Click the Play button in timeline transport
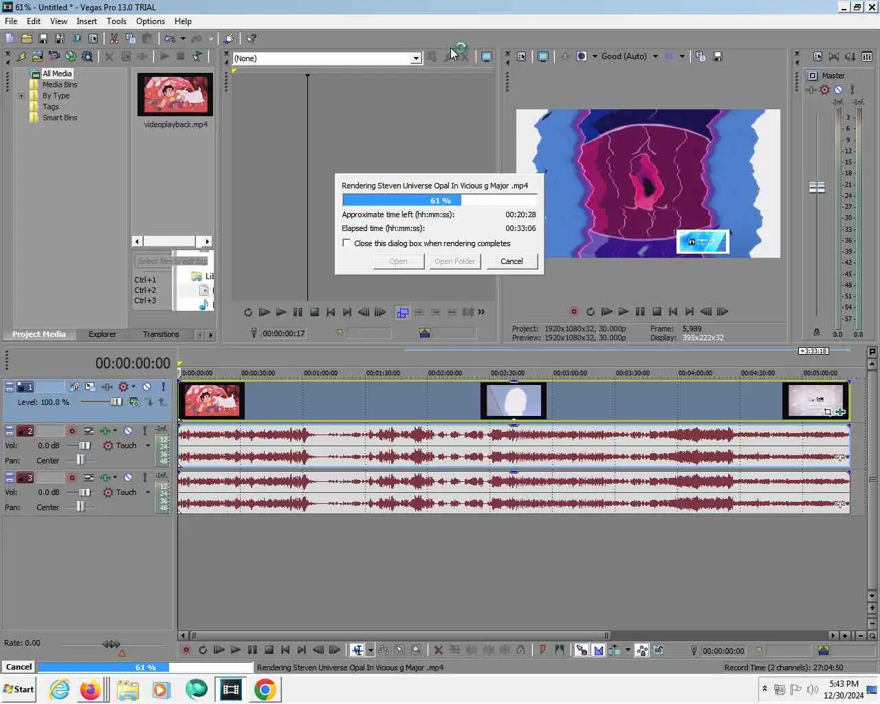Screen dimensions: 880x704 (x=236, y=650)
